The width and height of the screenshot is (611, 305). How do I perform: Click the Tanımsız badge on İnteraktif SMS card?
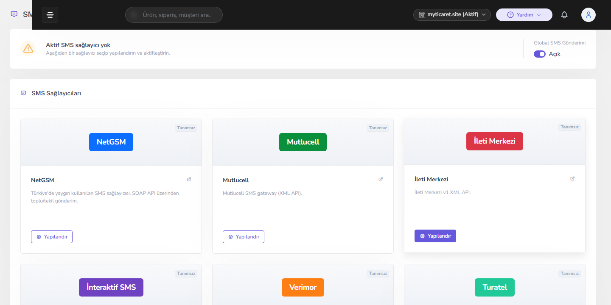click(x=186, y=274)
